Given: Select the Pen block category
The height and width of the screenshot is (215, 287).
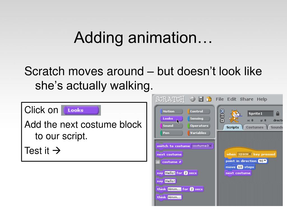Looking at the screenshot, I should (171, 133).
